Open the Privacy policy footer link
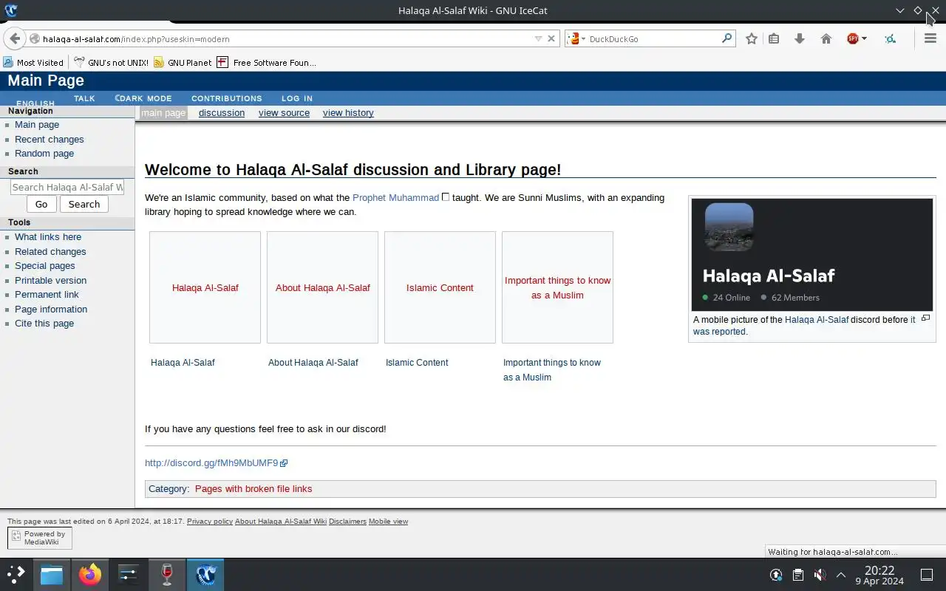946x591 pixels. [x=210, y=522]
